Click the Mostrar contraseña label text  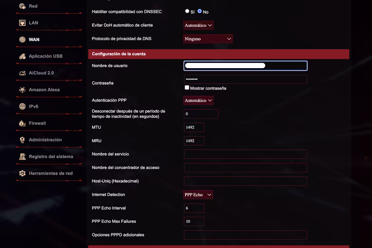point(208,89)
